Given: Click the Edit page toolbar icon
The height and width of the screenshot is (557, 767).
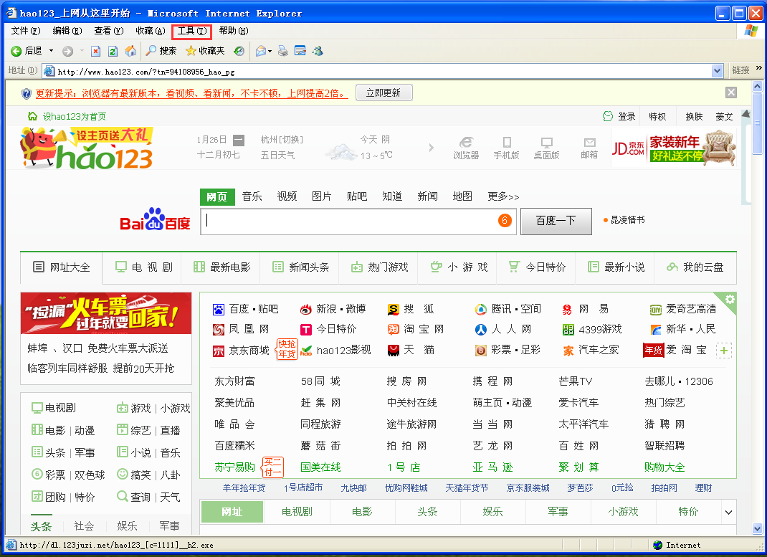Looking at the screenshot, I should pos(300,51).
